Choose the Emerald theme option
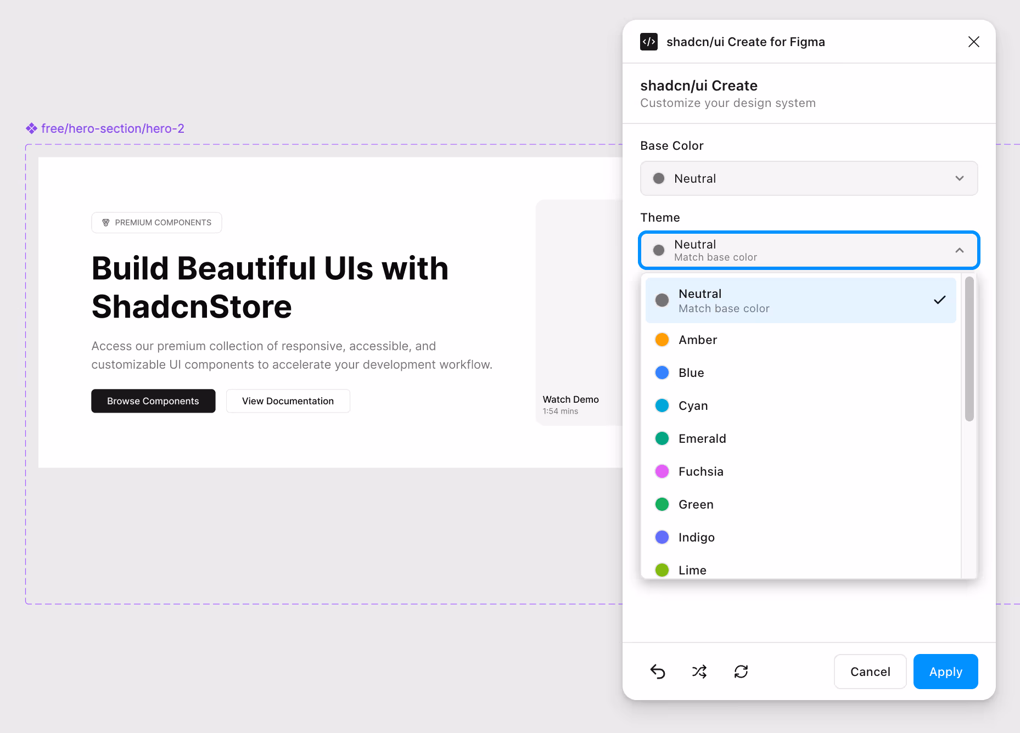Screen dimensions: 1020x733 coord(801,438)
